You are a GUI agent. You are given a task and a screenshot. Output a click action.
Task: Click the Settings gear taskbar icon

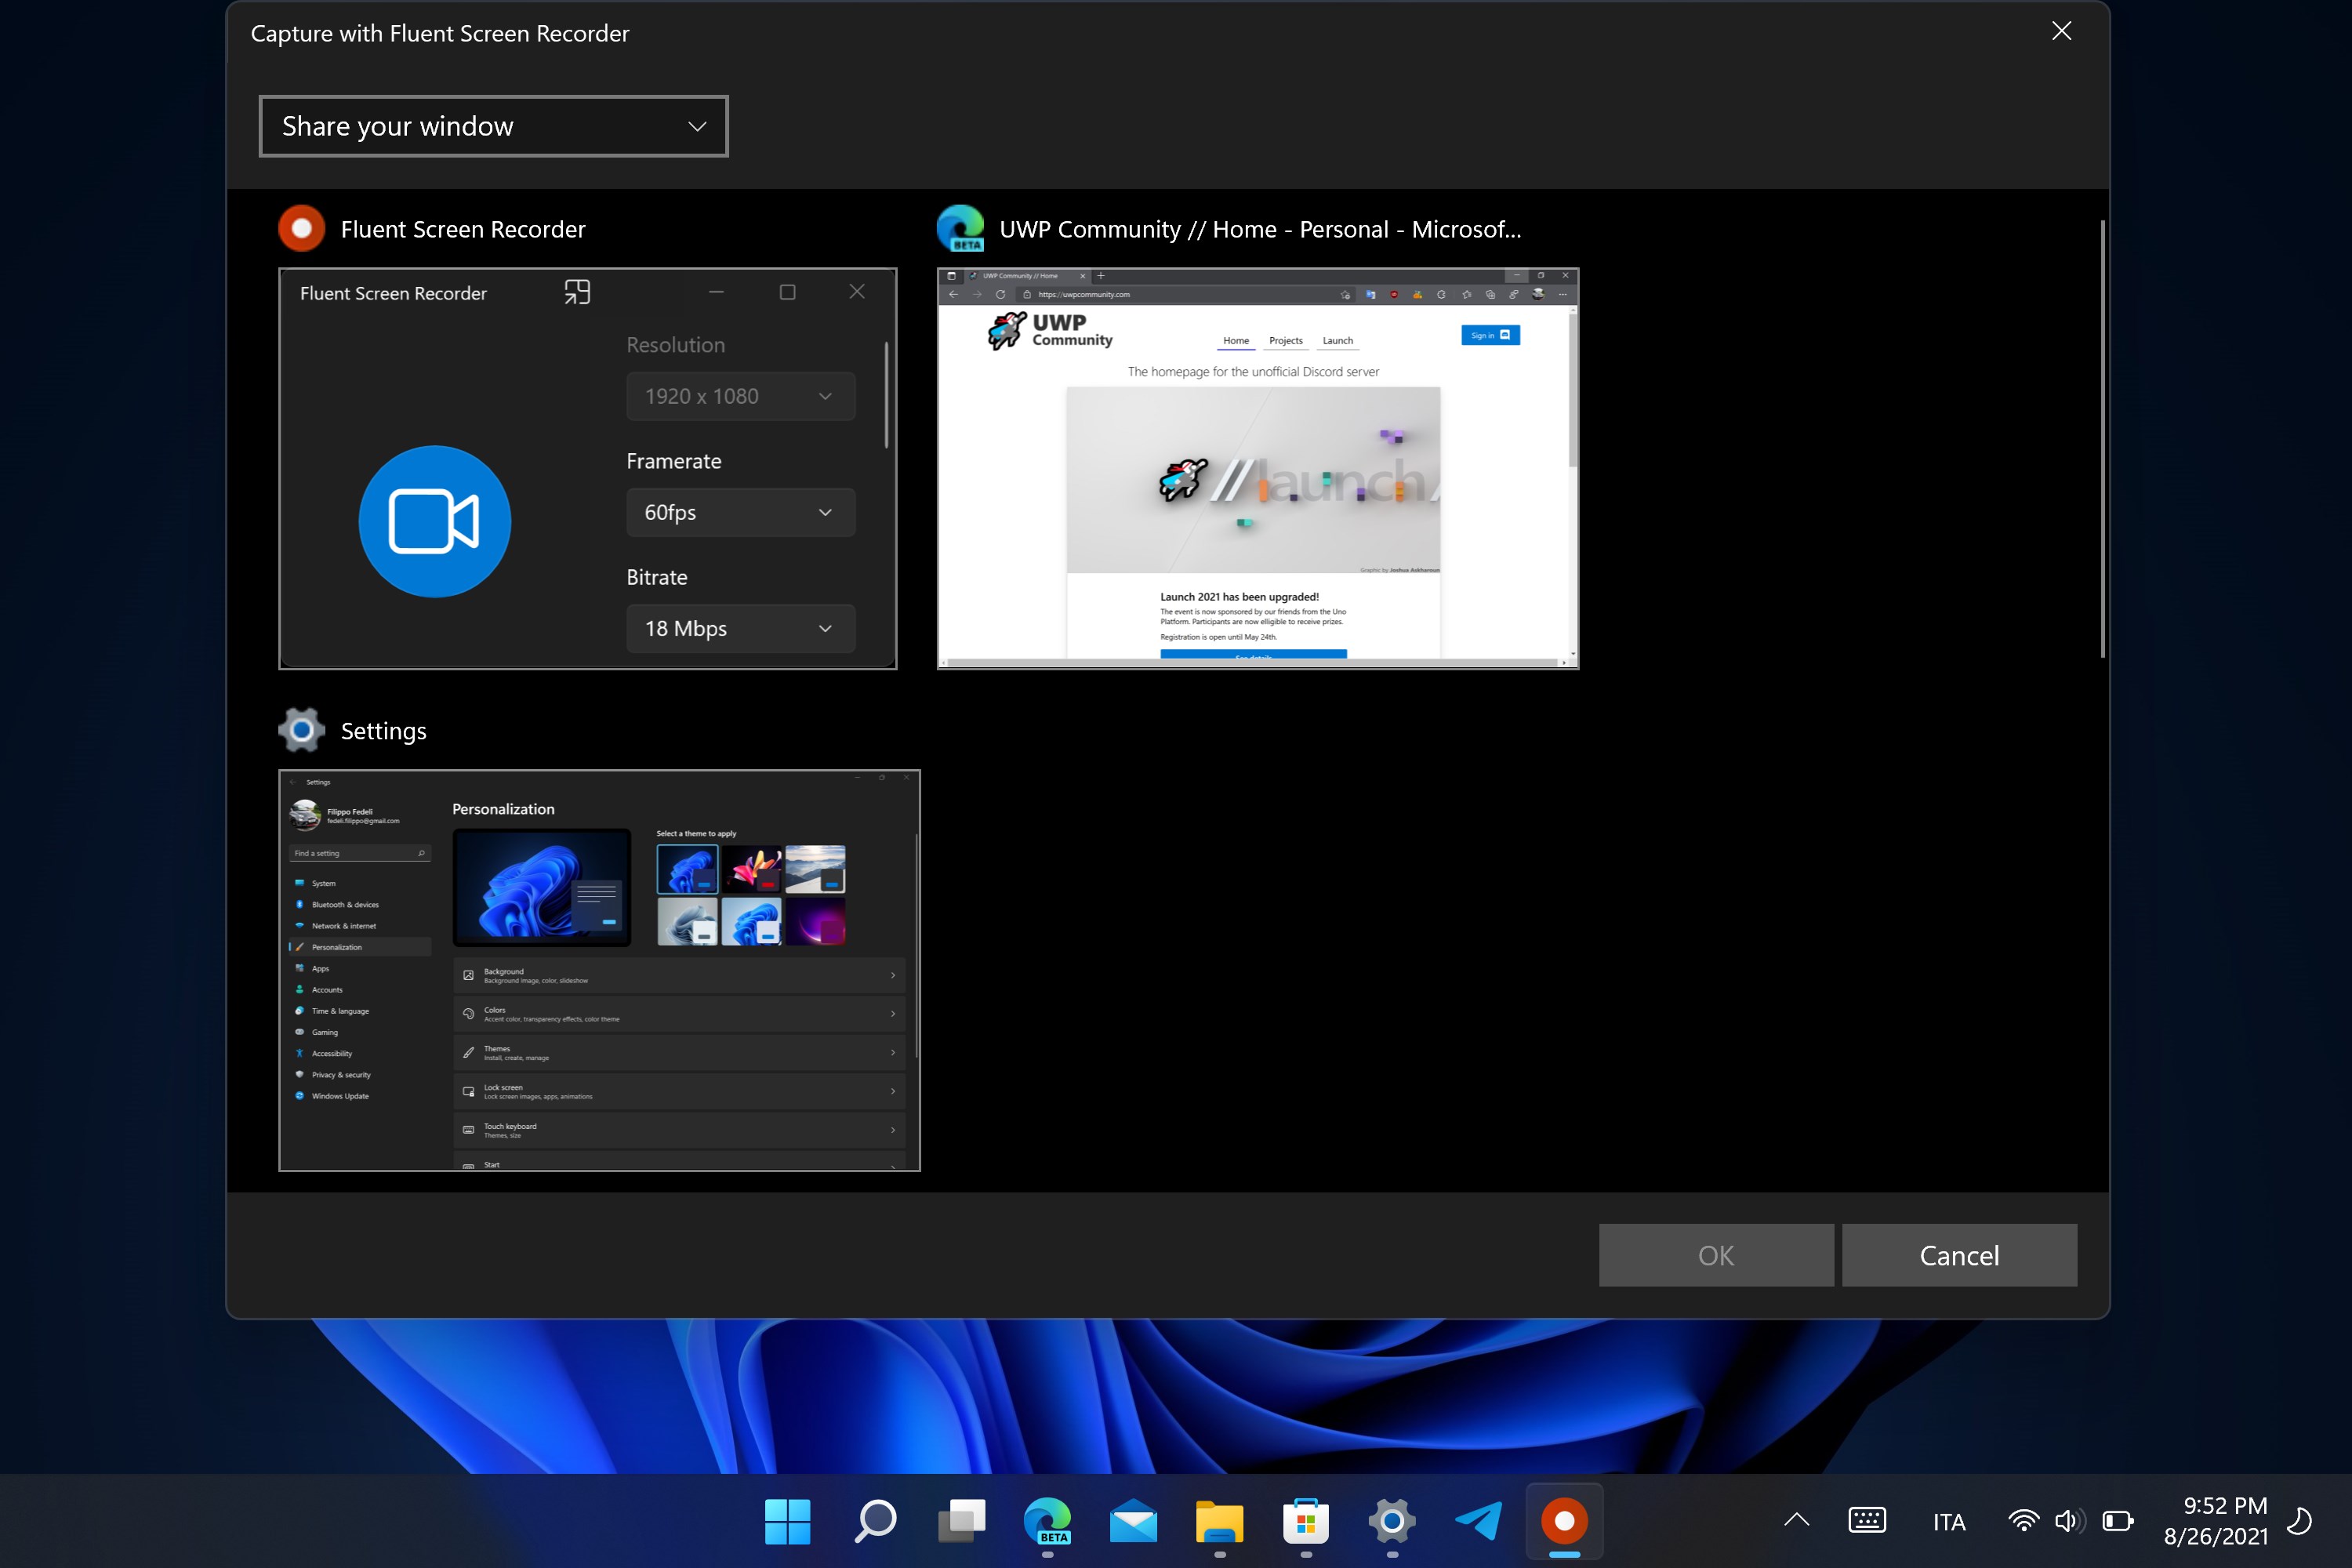point(1395,1521)
